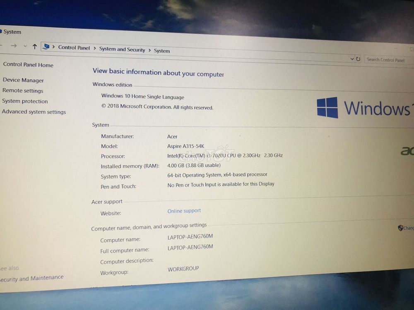Select 'No Pen or Touch Input' text
414x310 pixels.
coord(221,184)
